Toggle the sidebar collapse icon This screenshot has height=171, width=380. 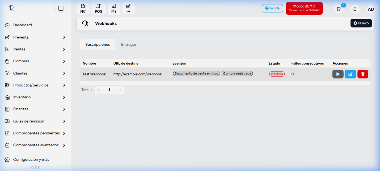coord(61,9)
